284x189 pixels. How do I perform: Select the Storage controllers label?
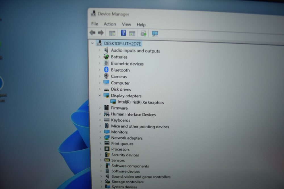128,182
